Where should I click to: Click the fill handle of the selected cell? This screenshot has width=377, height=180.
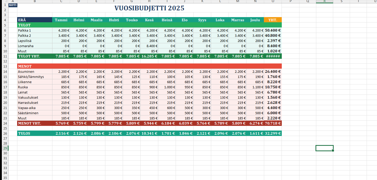(333, 150)
